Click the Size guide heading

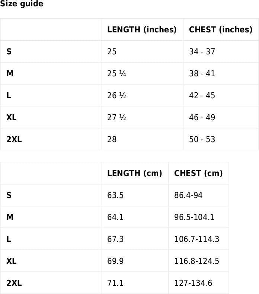point(22,4)
